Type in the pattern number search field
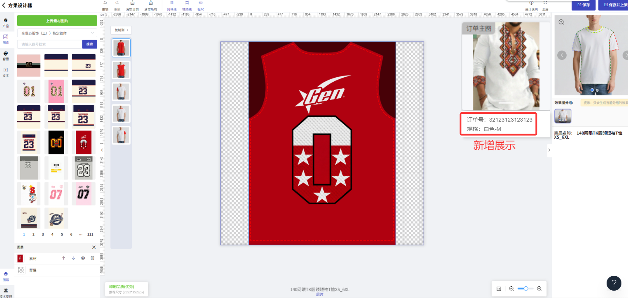This screenshot has height=298, width=628. (50, 44)
